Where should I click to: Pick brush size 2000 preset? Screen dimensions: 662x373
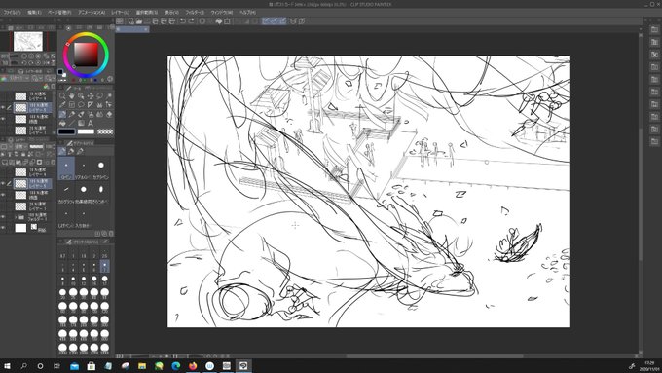(105, 349)
